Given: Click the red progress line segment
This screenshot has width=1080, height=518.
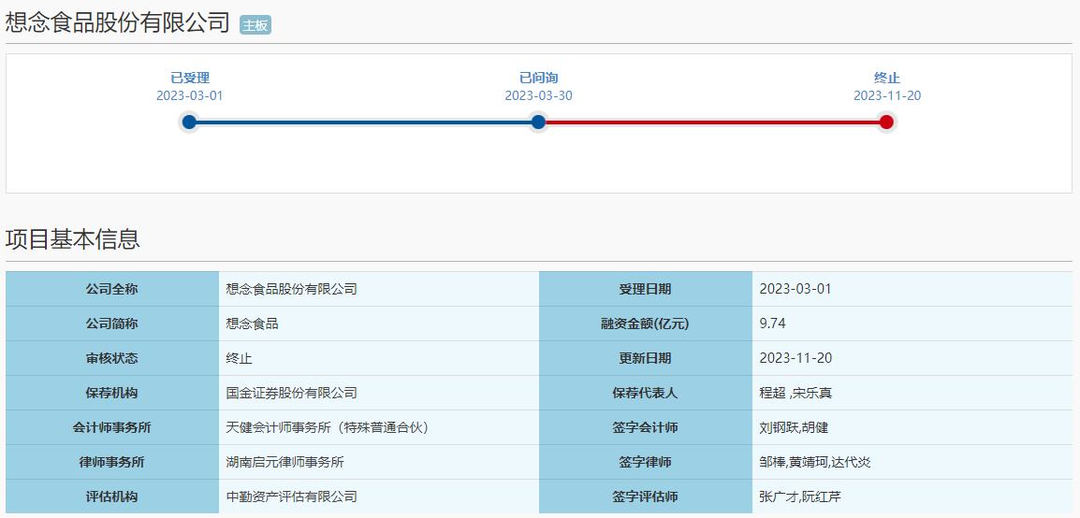Looking at the screenshot, I should 711,122.
